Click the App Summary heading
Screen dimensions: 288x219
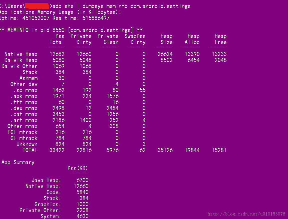[x=18, y=163]
